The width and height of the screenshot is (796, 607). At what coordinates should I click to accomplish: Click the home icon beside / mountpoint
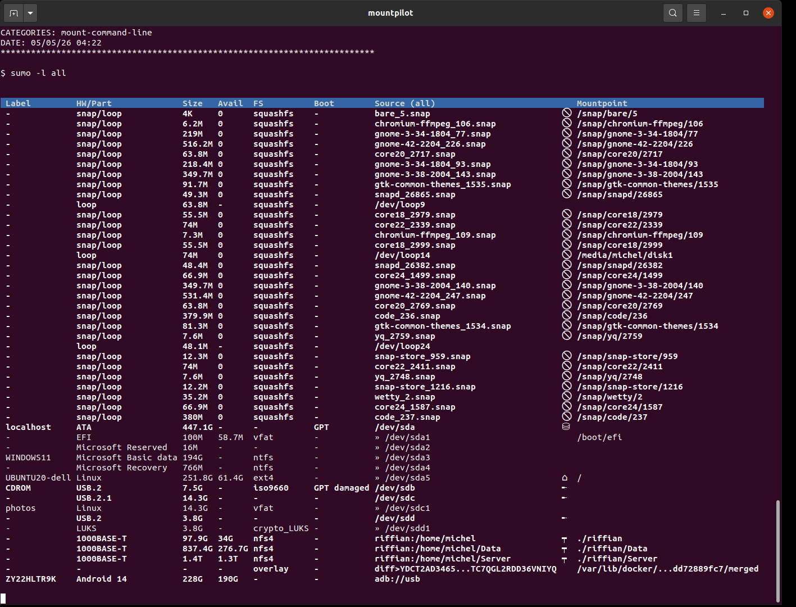pyautogui.click(x=565, y=478)
